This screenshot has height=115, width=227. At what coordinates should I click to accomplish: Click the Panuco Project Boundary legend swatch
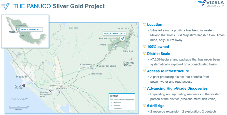pos(111,99)
